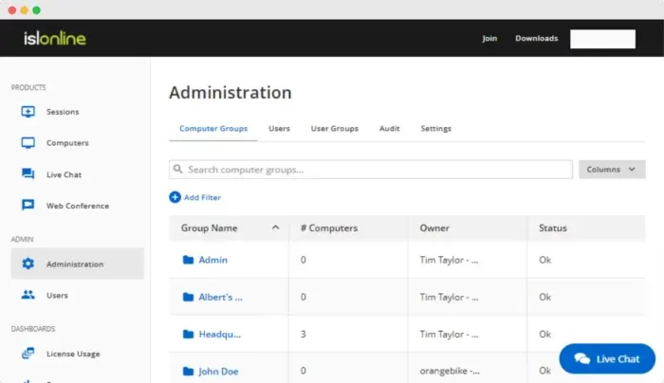Open Users via the people icon
664x383 pixels.
28,295
